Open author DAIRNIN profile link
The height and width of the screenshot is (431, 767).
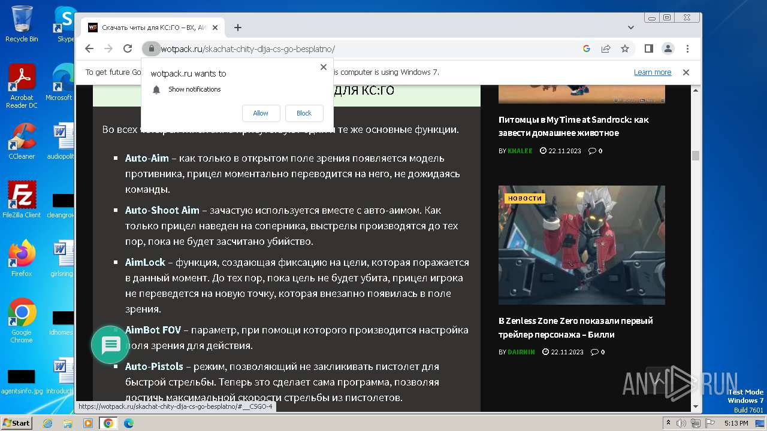(x=521, y=352)
